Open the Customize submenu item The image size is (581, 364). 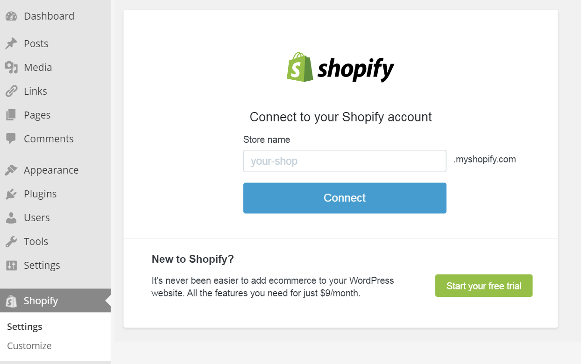[29, 346]
